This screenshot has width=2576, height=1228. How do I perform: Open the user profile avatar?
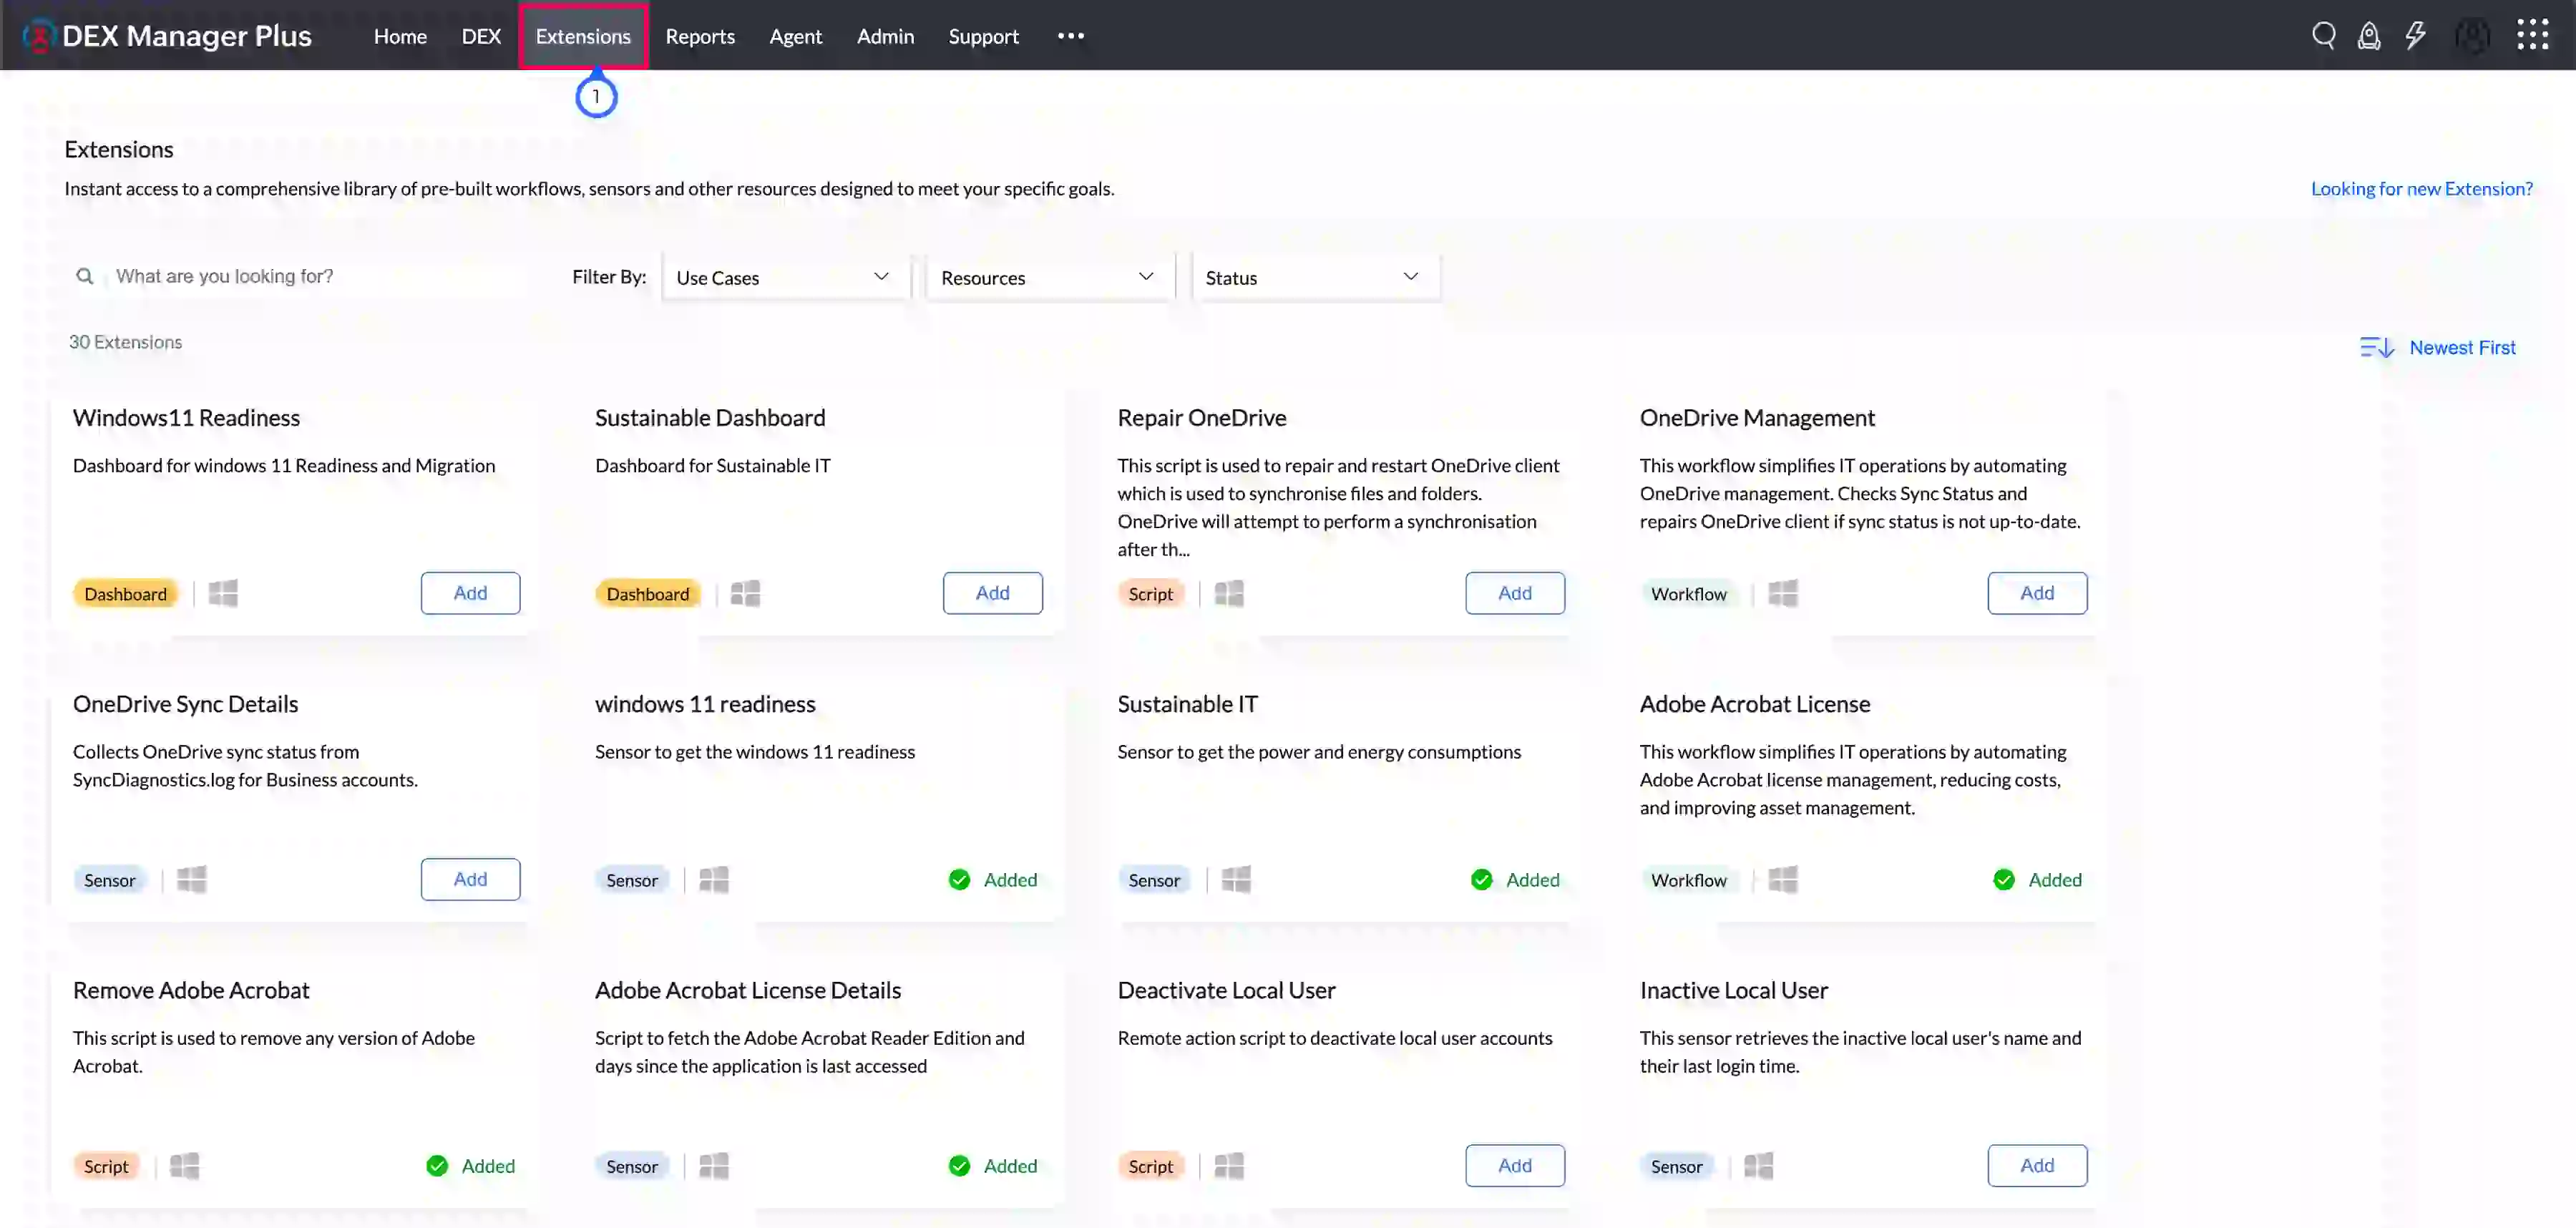[2472, 36]
